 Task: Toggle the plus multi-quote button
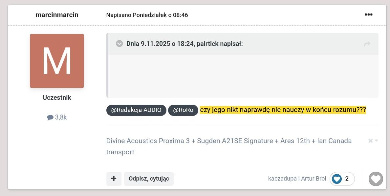coord(114,179)
